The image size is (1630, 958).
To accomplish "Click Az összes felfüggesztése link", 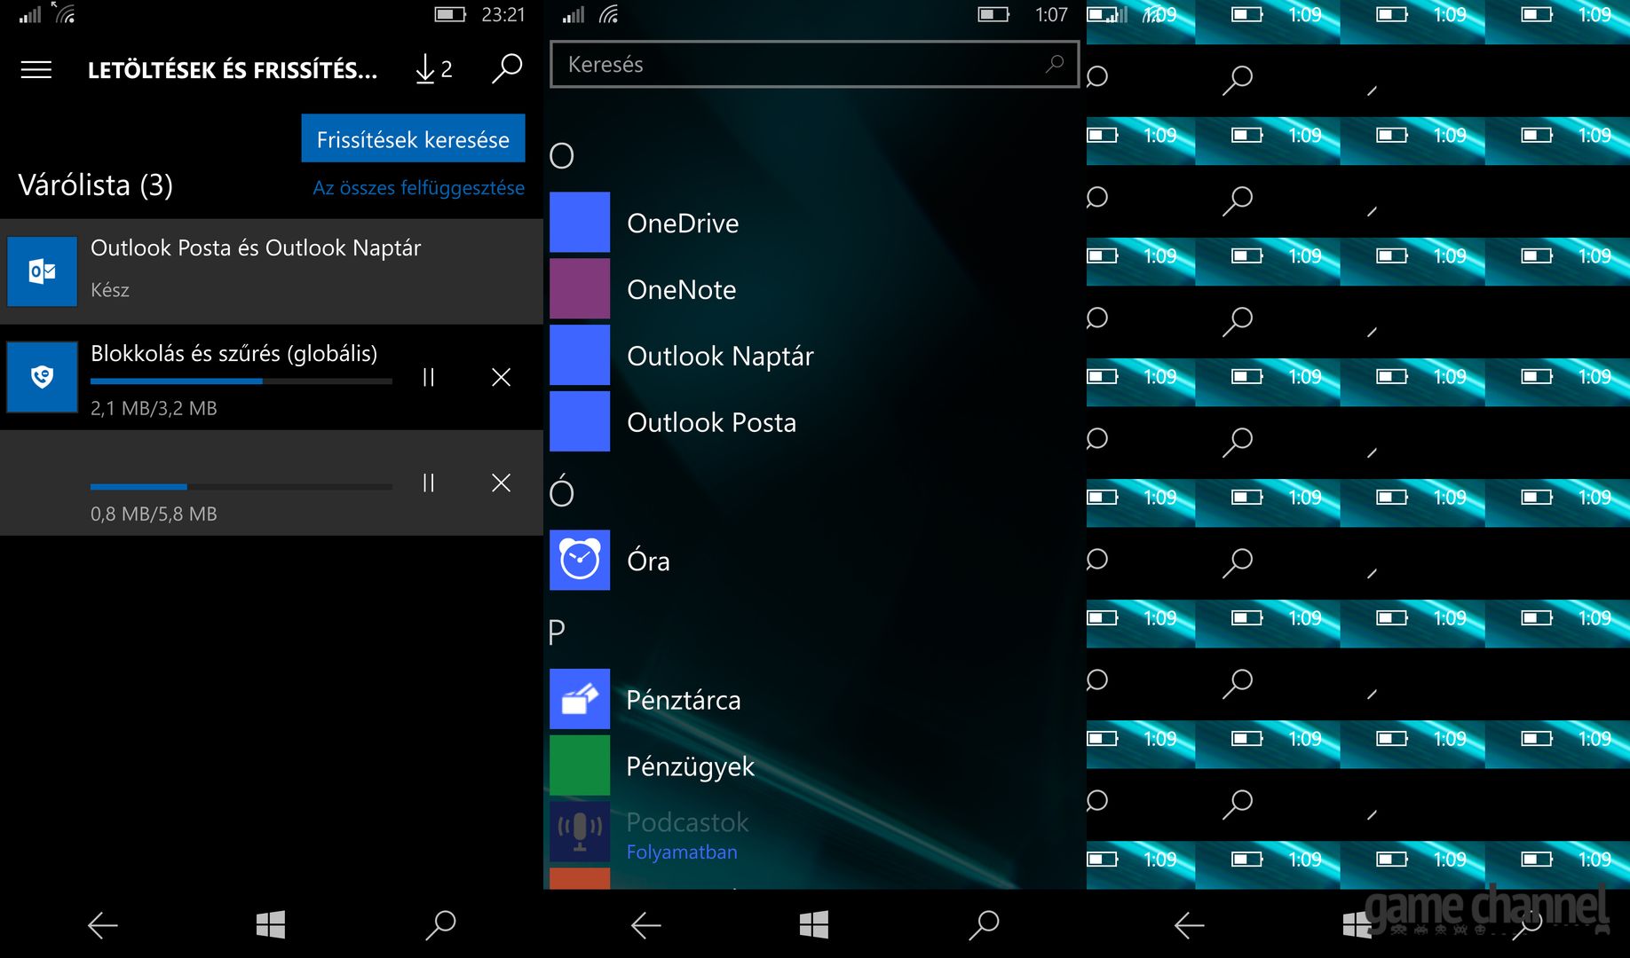I will pyautogui.click(x=418, y=188).
